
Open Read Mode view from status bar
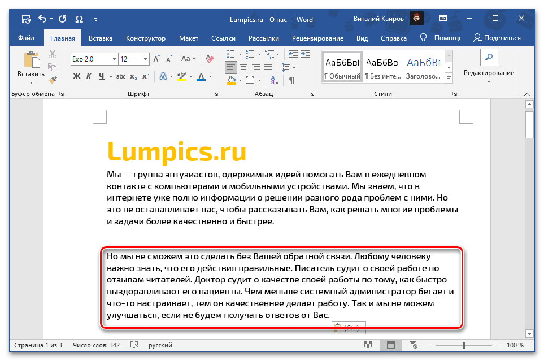[x=368, y=345]
